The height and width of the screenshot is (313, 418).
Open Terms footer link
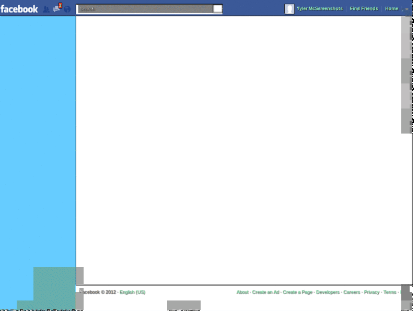pyautogui.click(x=390, y=292)
